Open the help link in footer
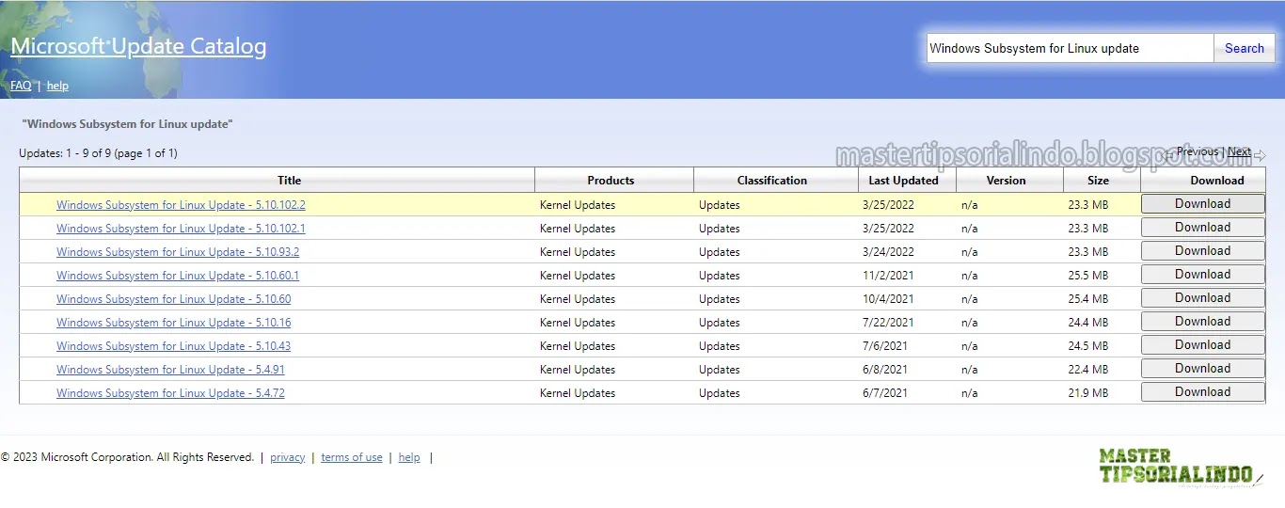 coord(409,457)
